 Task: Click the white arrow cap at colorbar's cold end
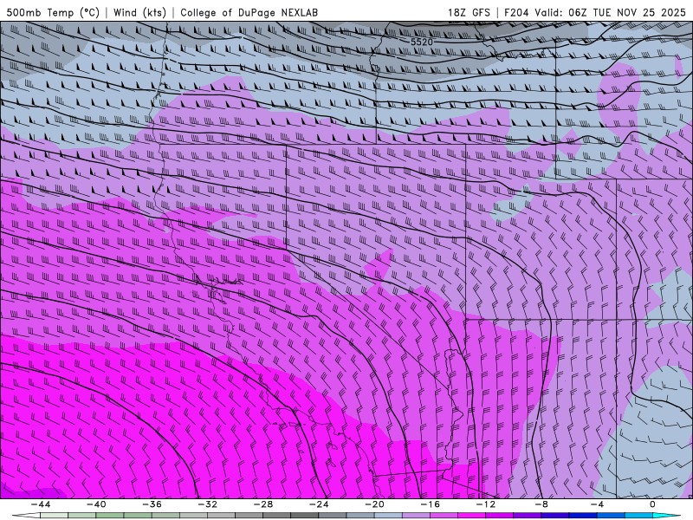[x=26, y=516]
